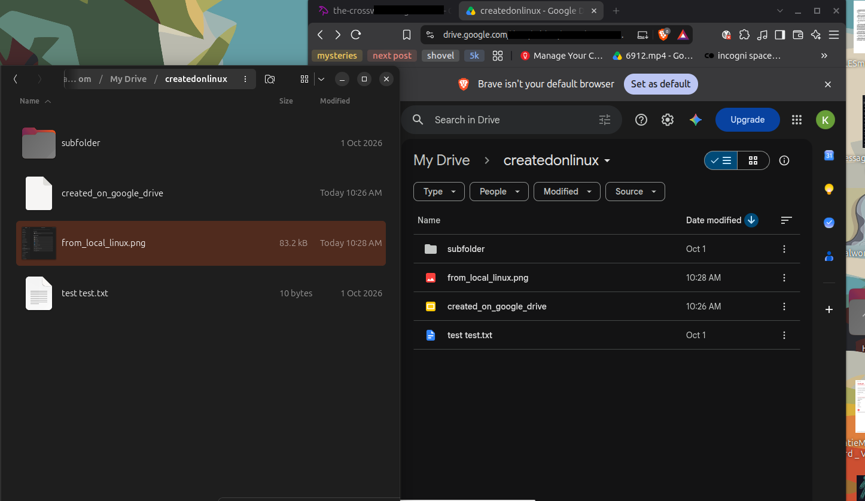
Task: Open Google Calendar in the side panel
Action: (x=829, y=156)
